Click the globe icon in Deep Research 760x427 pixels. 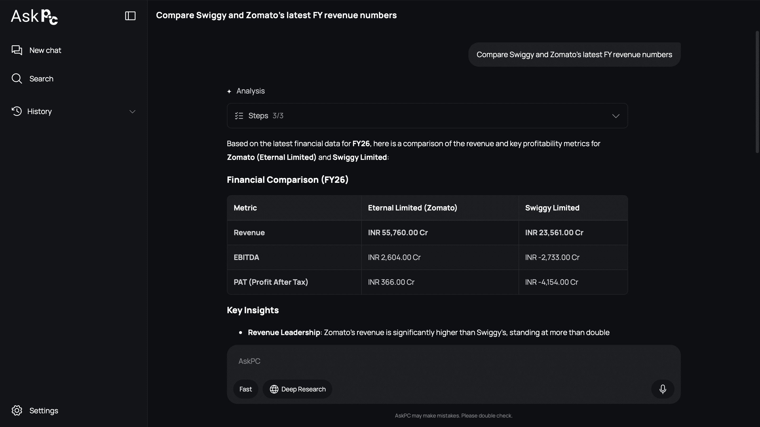coord(274,389)
